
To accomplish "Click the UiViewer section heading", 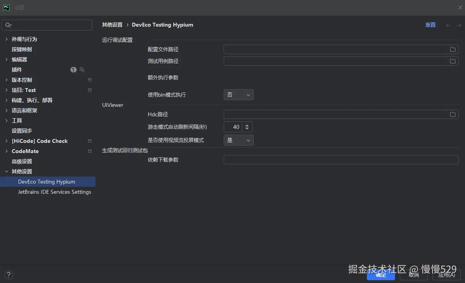I will tap(112, 105).
